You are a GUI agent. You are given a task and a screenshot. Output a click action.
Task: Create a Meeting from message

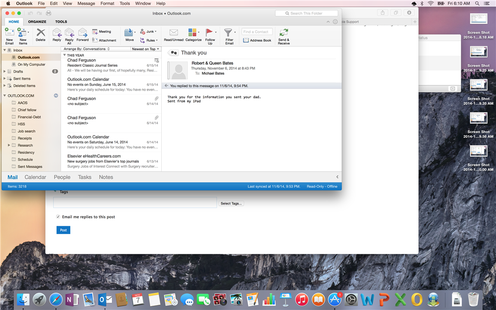[x=102, y=31]
